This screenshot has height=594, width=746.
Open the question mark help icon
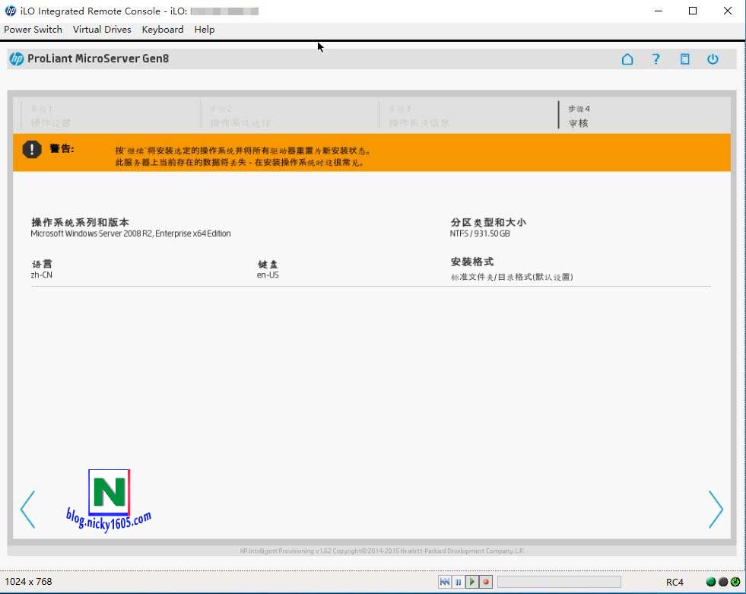pos(656,59)
